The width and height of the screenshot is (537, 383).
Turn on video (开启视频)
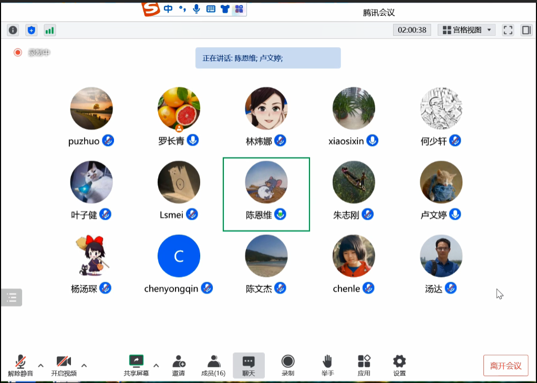coord(64,365)
